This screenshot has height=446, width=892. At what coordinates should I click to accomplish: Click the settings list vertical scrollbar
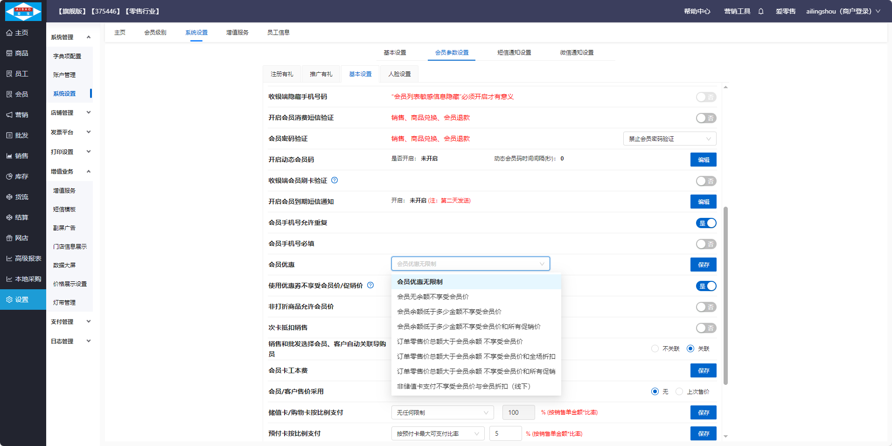(725, 294)
